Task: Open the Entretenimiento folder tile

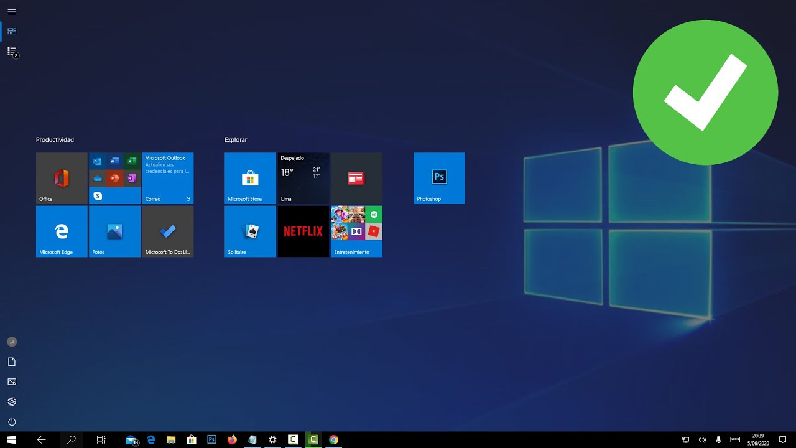Action: pos(356,231)
